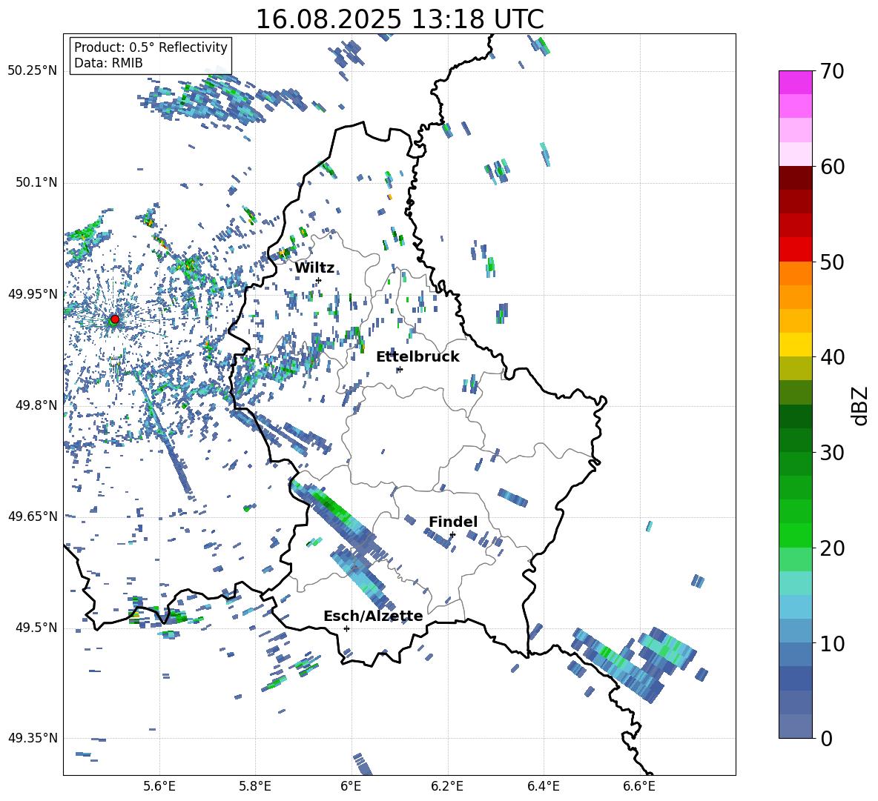Click the 6.4°E longitude label
This screenshot has height=801, width=878.
(x=543, y=786)
